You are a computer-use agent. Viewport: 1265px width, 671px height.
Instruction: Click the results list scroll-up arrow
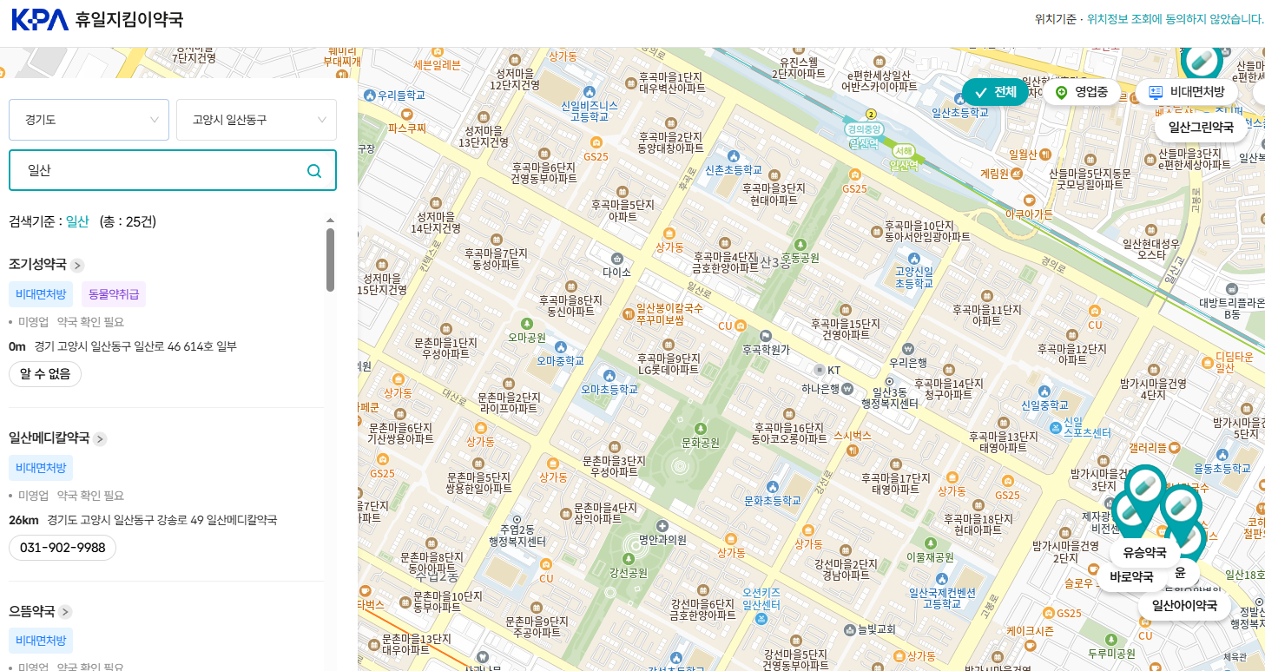[330, 220]
